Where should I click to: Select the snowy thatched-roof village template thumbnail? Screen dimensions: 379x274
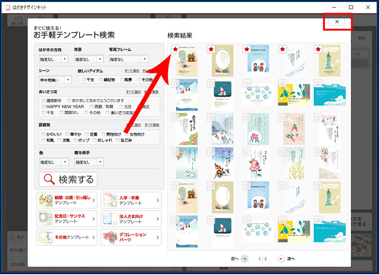(x=222, y=129)
